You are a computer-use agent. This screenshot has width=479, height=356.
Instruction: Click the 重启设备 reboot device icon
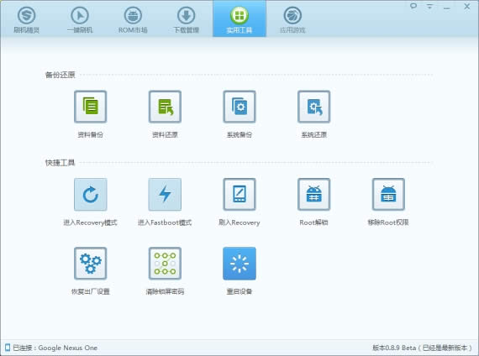pos(239,264)
